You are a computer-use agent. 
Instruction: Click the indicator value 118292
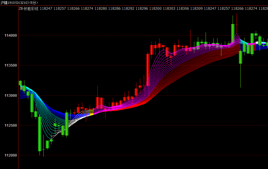click(x=128, y=9)
